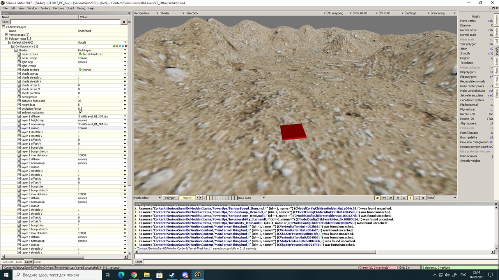
Task: Click the Split polygon command
Action: pyautogui.click(x=468, y=44)
